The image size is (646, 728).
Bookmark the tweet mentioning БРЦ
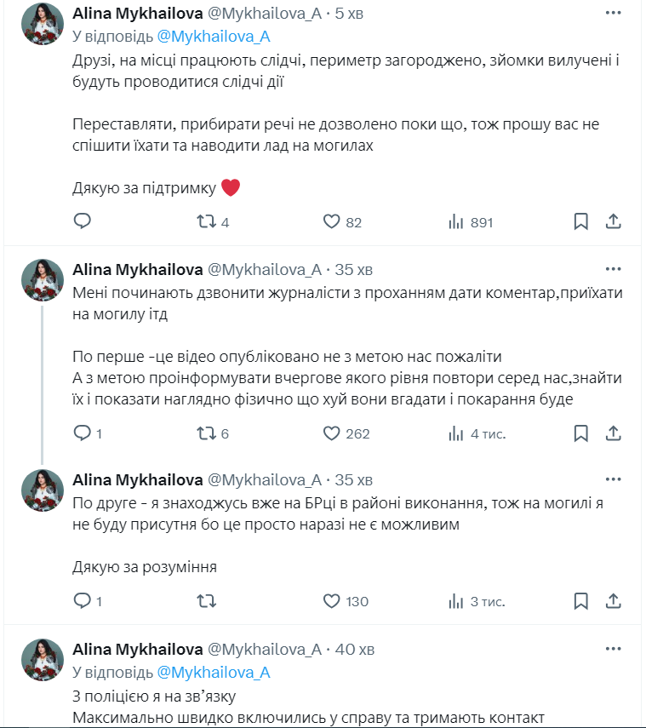[x=581, y=600]
